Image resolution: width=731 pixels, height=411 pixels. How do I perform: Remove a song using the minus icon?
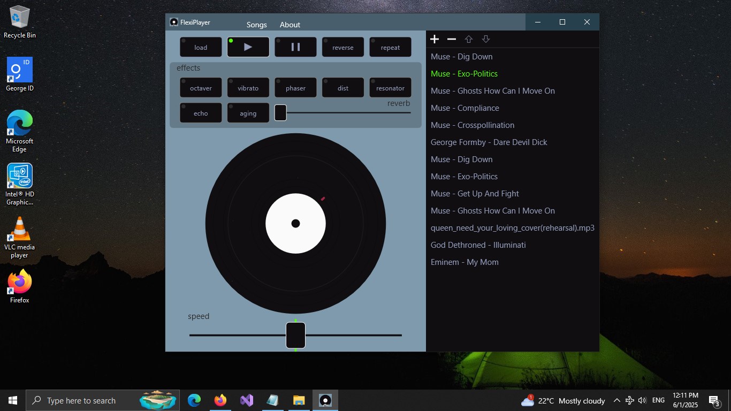pyautogui.click(x=451, y=39)
